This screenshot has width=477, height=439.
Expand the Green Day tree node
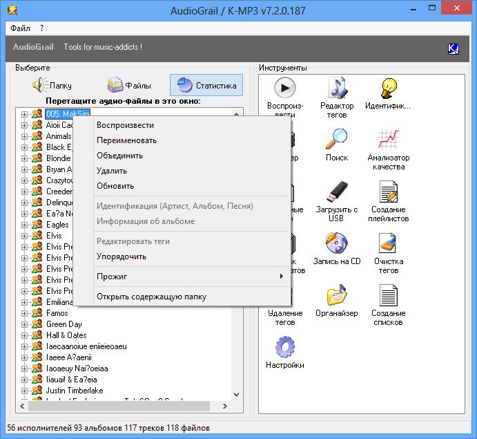pos(24,324)
